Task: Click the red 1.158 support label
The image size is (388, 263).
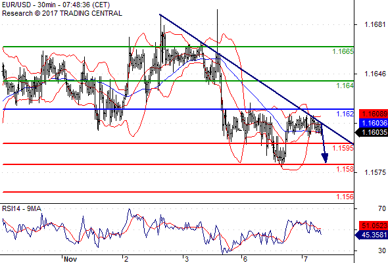Action: point(345,169)
